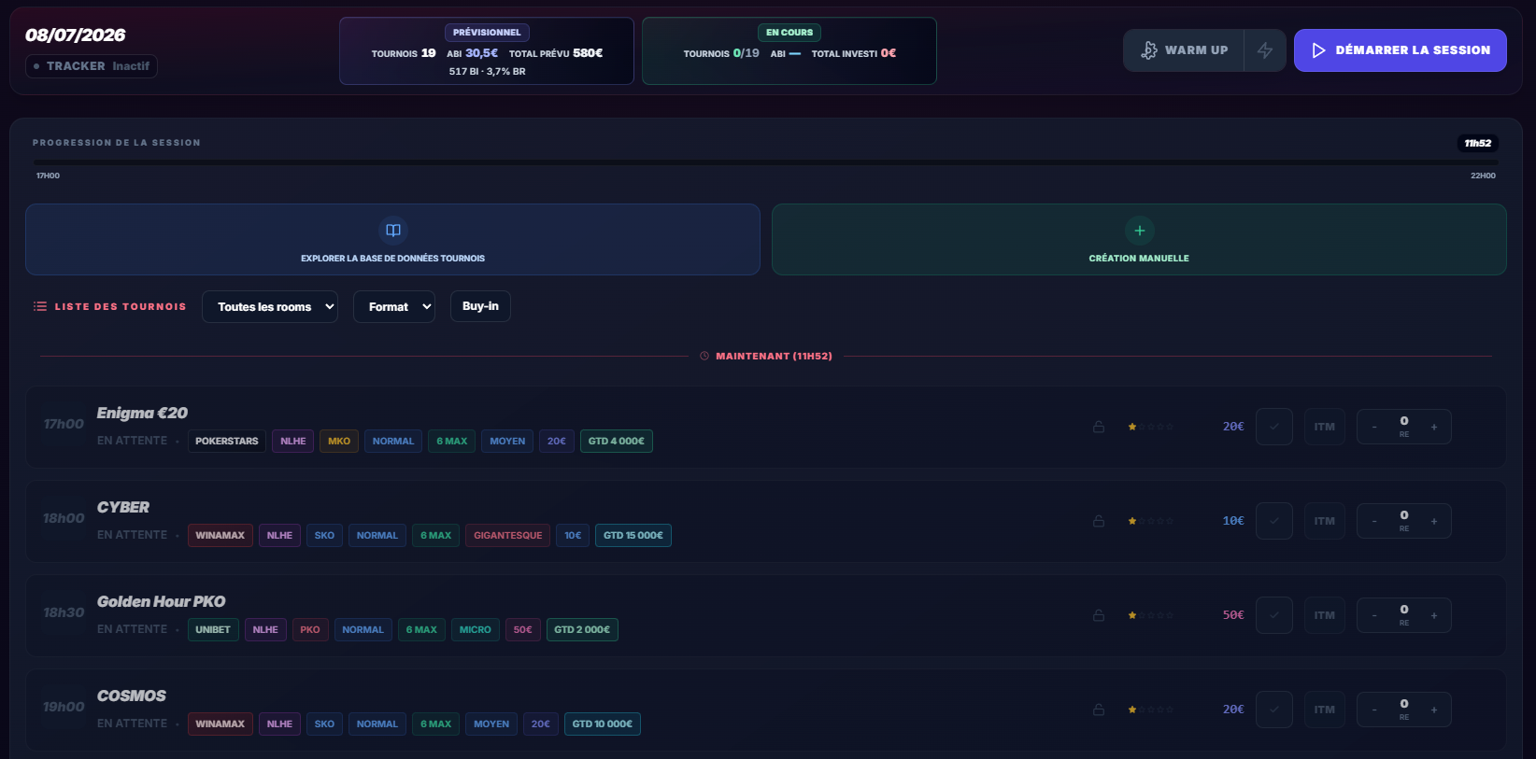
Task: Open the Toutes les rooms dropdown
Action: pos(270,306)
